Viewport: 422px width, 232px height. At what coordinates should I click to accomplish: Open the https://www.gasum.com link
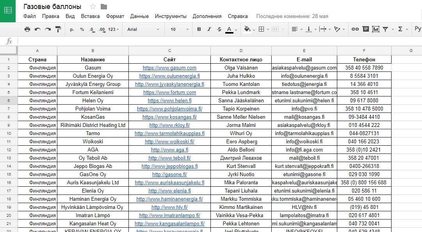[x=169, y=68]
